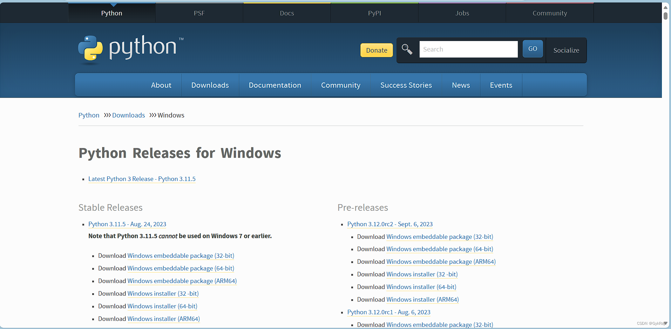
Task: Open the Documentation navigation menu
Action: [x=275, y=85]
